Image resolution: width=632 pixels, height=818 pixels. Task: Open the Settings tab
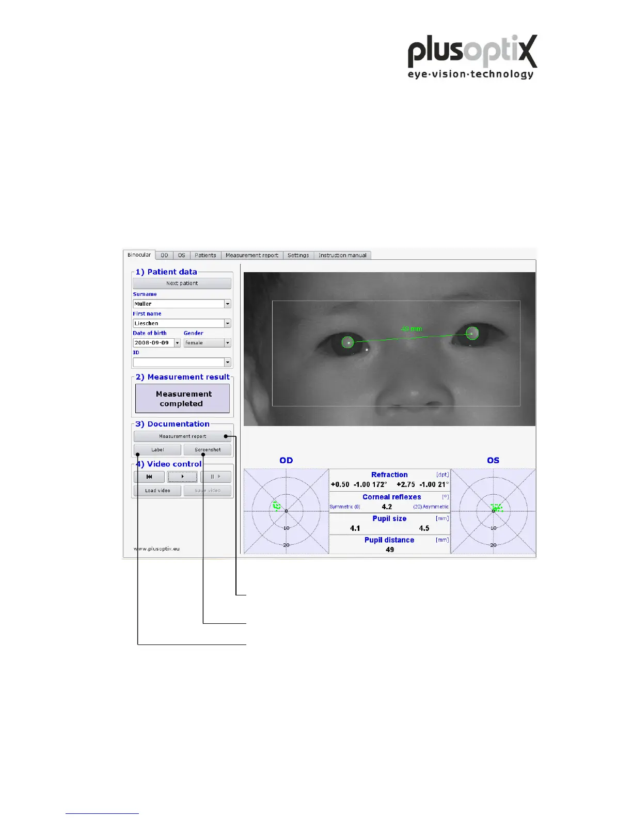pos(298,255)
